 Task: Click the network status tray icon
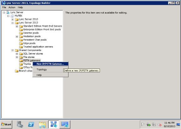coord(154,125)
